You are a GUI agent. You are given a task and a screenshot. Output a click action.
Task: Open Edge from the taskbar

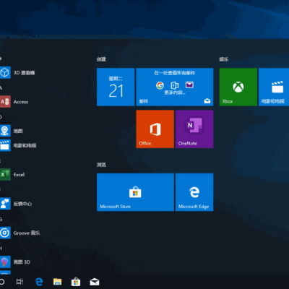pos(39,282)
